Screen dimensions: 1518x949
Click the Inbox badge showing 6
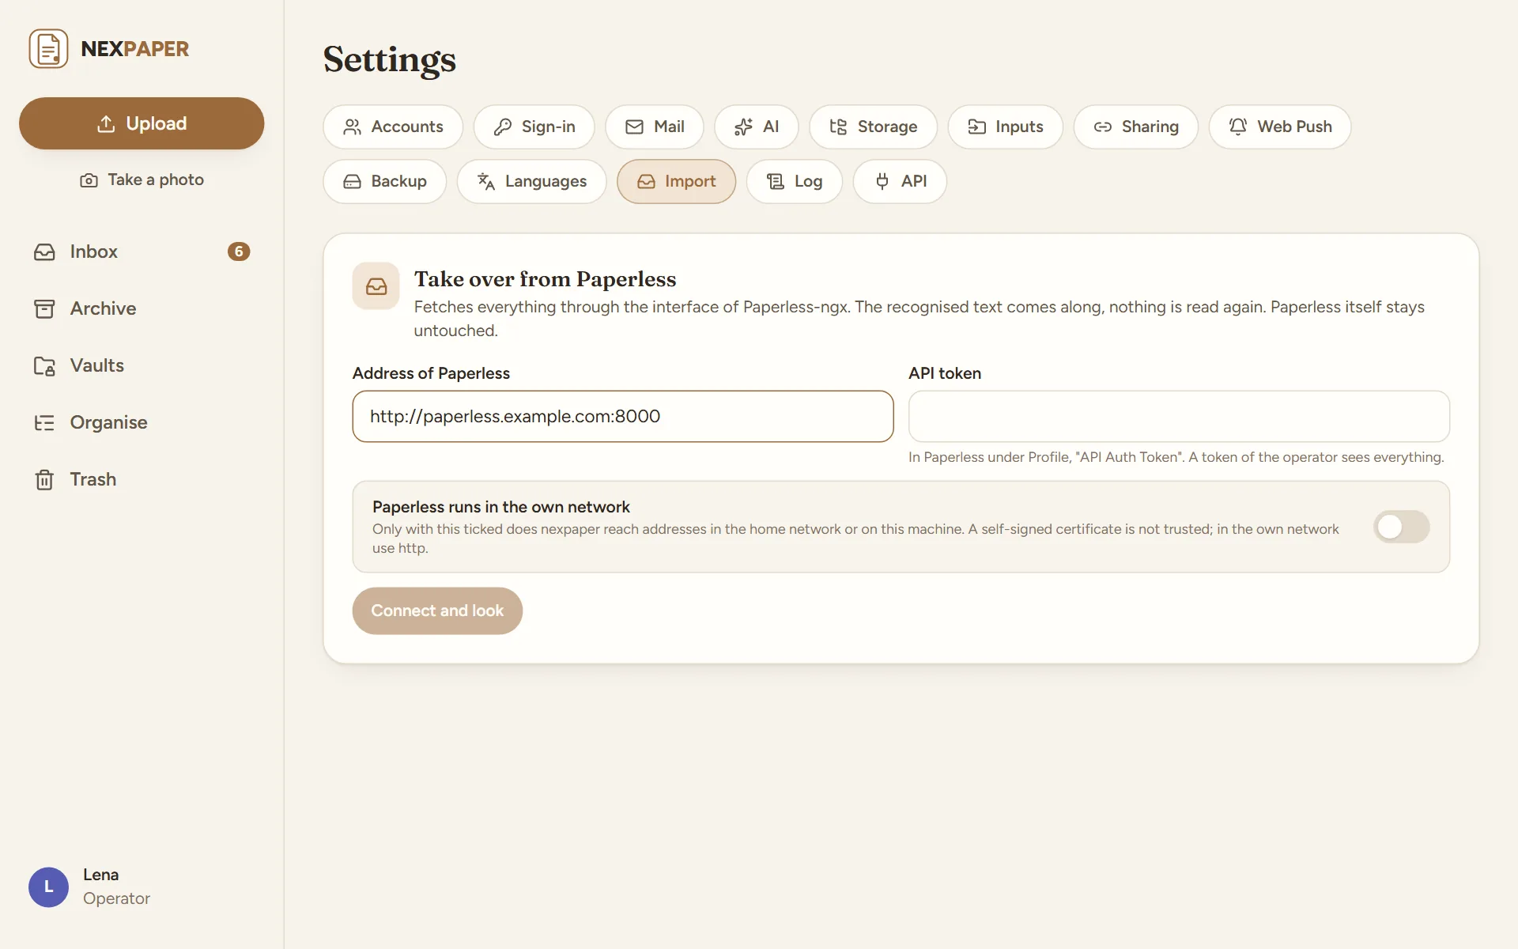[239, 251]
